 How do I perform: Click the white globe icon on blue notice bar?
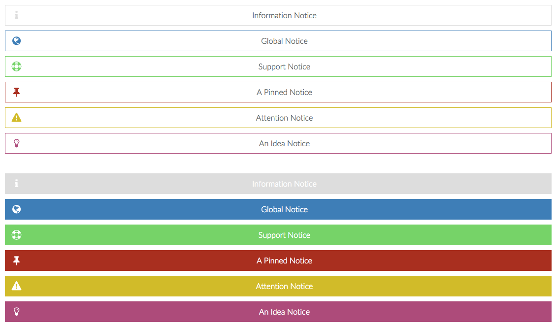click(x=16, y=209)
